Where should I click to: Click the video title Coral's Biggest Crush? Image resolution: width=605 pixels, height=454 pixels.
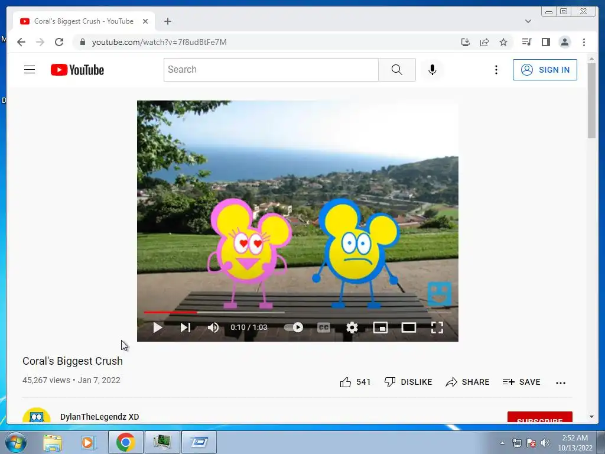[73, 361]
